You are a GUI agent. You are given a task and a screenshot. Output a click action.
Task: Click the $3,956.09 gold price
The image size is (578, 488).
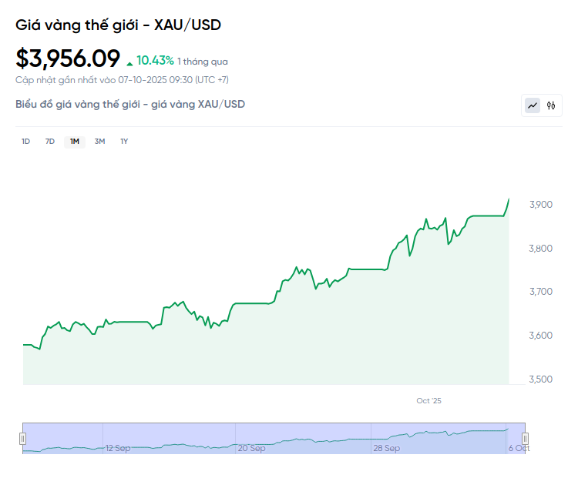tap(68, 58)
